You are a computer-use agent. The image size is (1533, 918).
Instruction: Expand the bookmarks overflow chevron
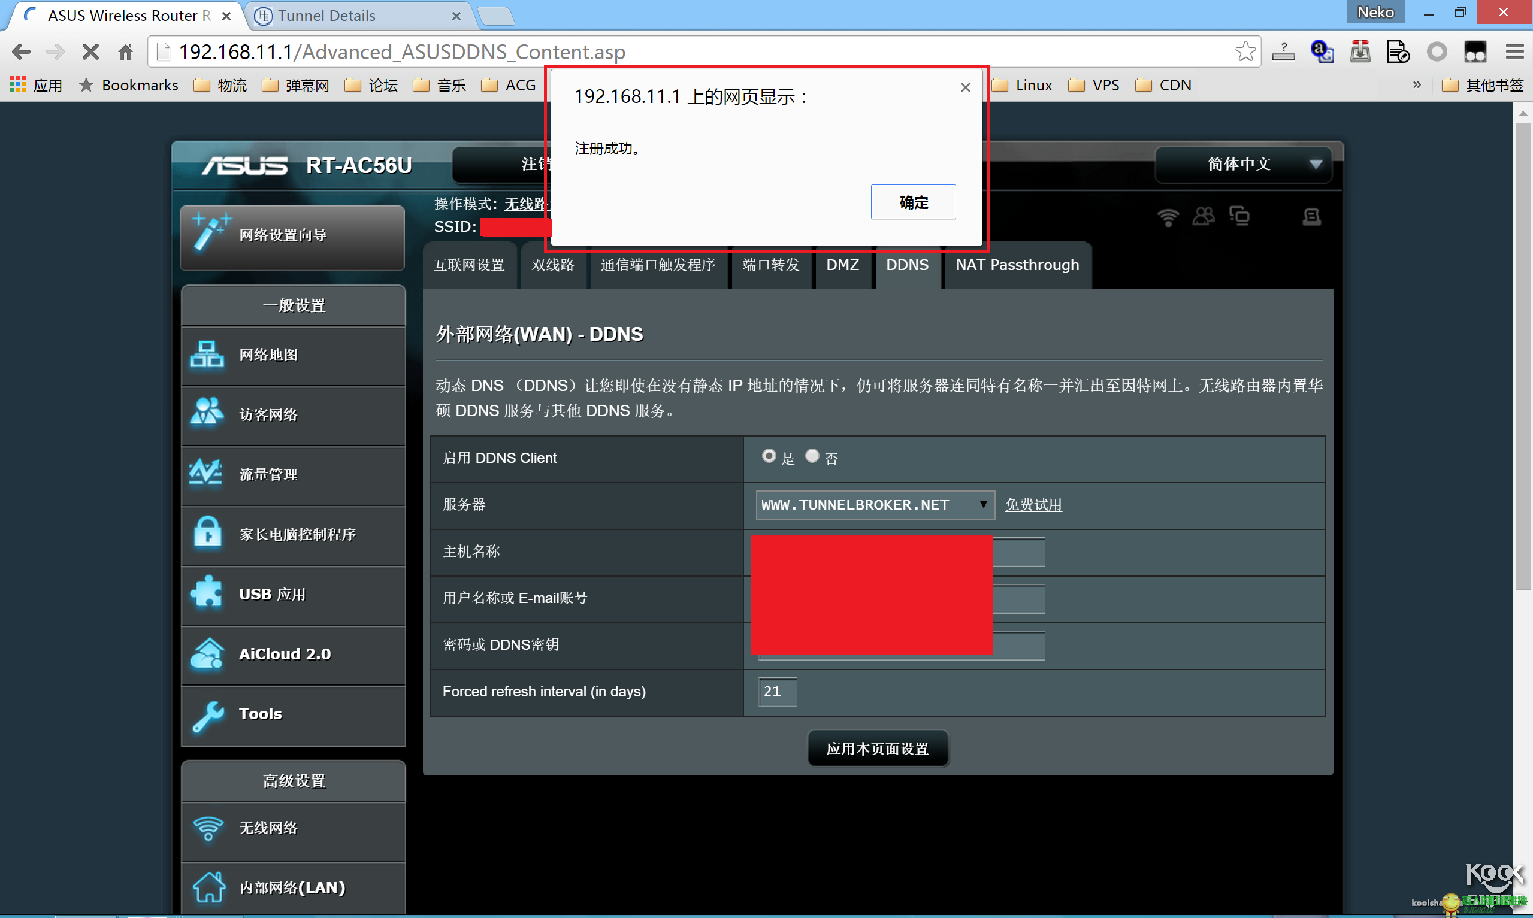click(1416, 85)
